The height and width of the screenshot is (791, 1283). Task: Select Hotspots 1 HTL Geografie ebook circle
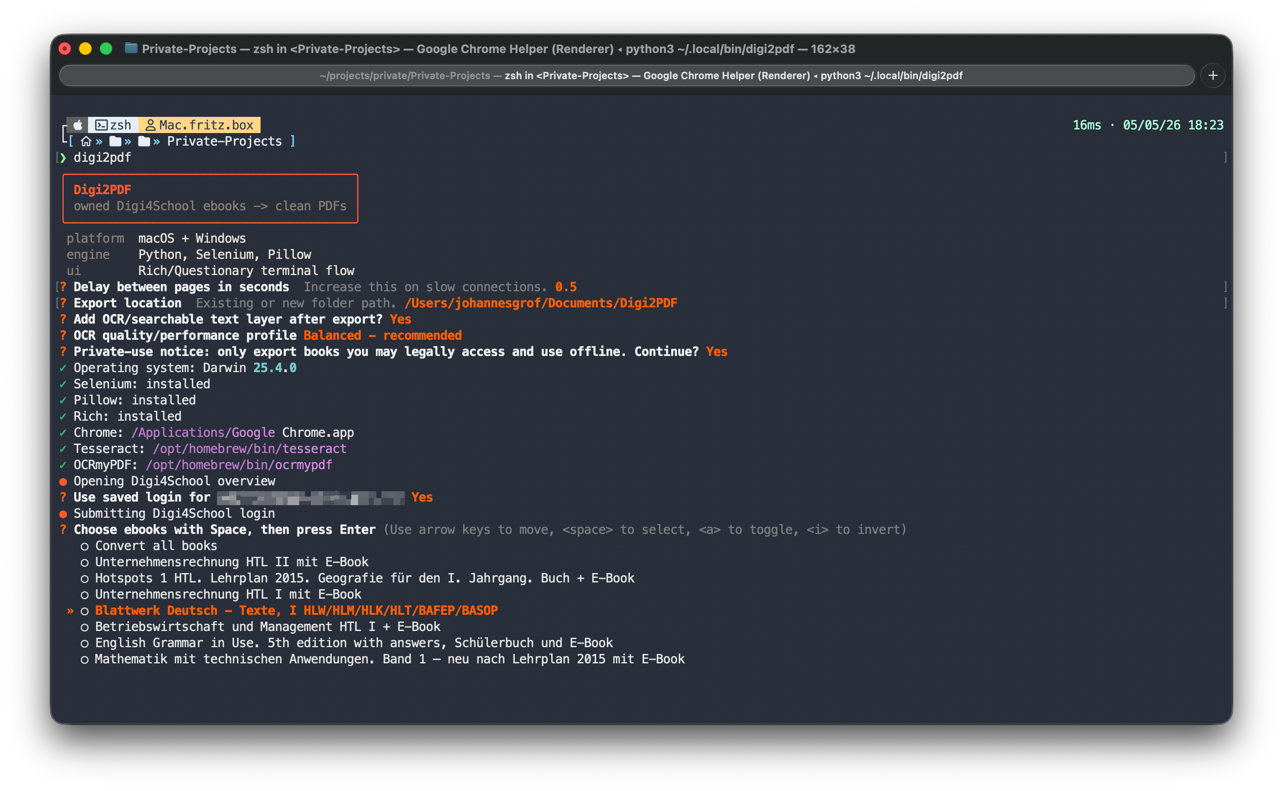(x=85, y=578)
